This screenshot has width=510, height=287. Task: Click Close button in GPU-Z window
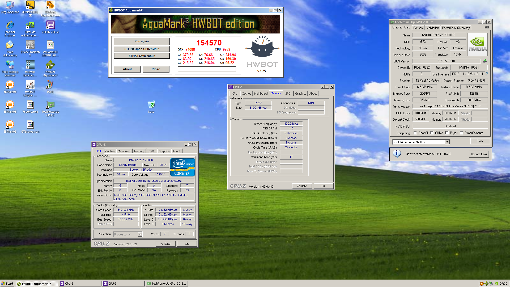480,141
